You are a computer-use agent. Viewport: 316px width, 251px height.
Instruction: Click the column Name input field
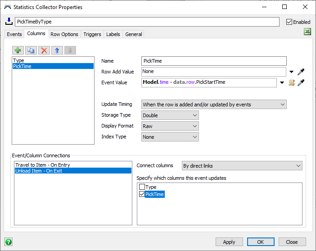coord(214,61)
